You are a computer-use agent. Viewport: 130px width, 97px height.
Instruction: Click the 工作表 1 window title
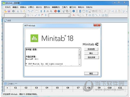(12, 84)
